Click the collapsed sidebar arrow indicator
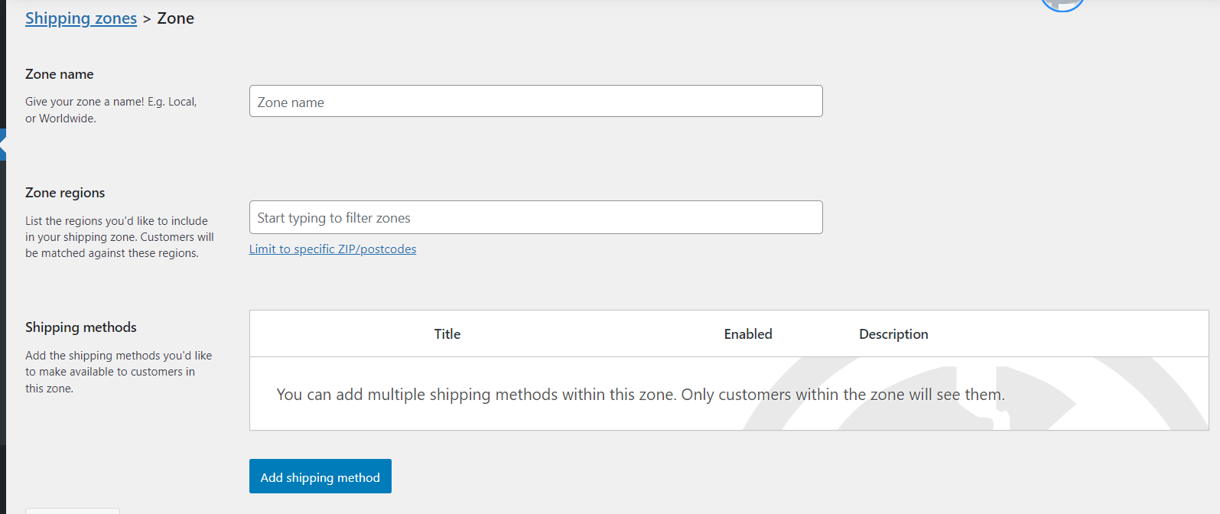Screen dimensions: 1220x514 pos(3,145)
